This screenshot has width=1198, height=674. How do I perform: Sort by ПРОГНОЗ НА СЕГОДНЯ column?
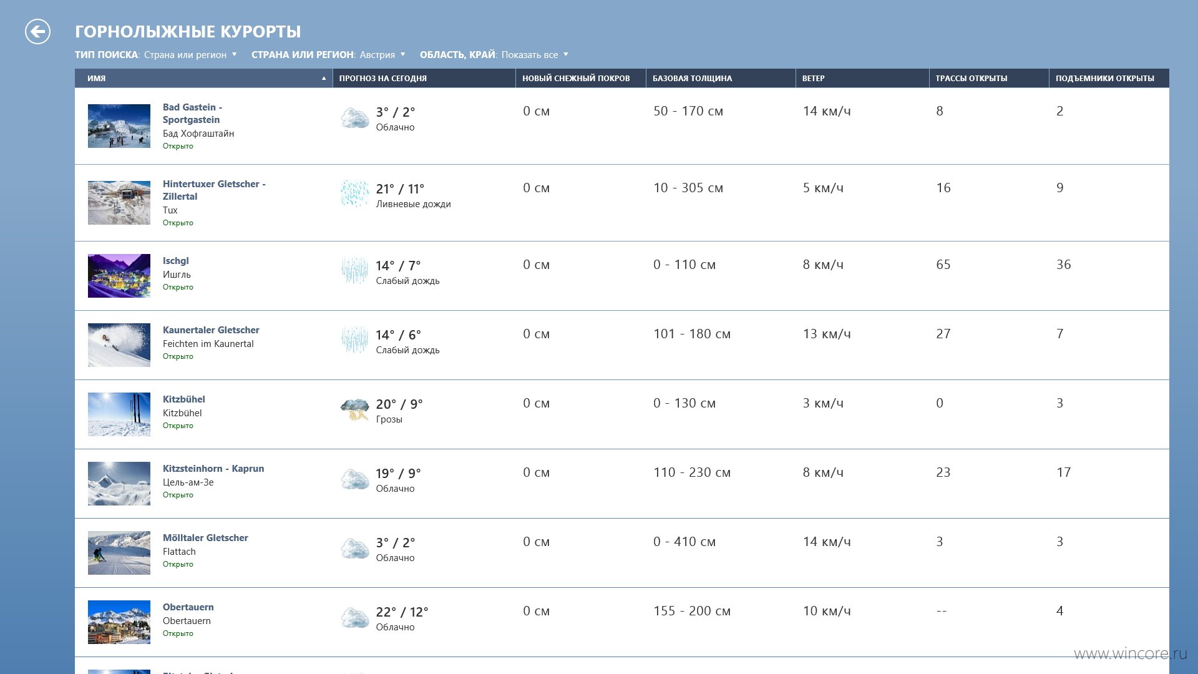pos(424,78)
